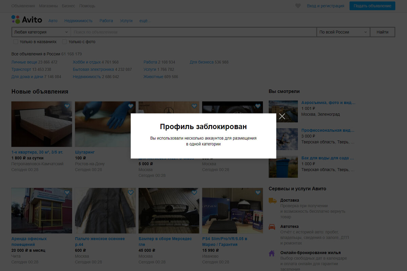The width and height of the screenshot is (407, 271).
Task: Favorite the Аренда офисных помещений listing
Action: click(x=67, y=193)
